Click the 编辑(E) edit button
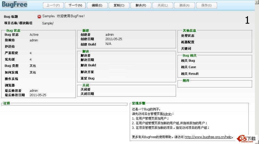This screenshot has height=144, width=259. click(97, 5)
